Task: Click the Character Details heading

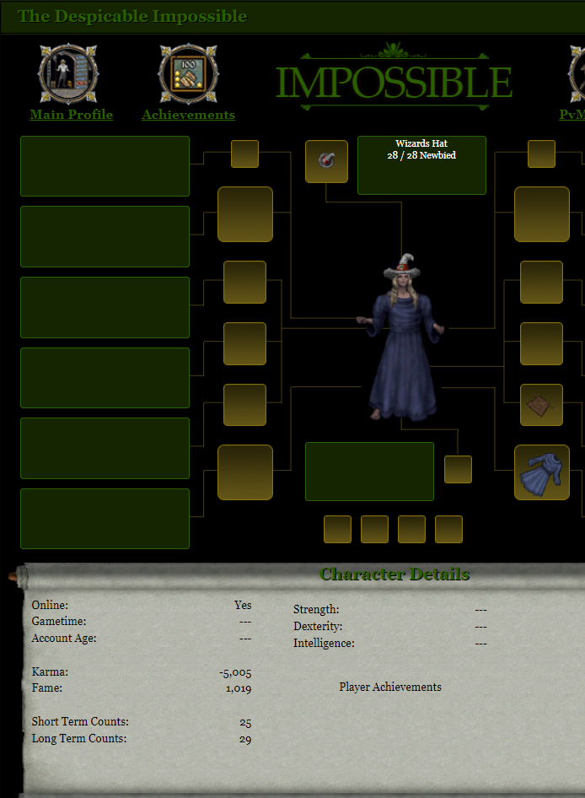Action: (394, 574)
